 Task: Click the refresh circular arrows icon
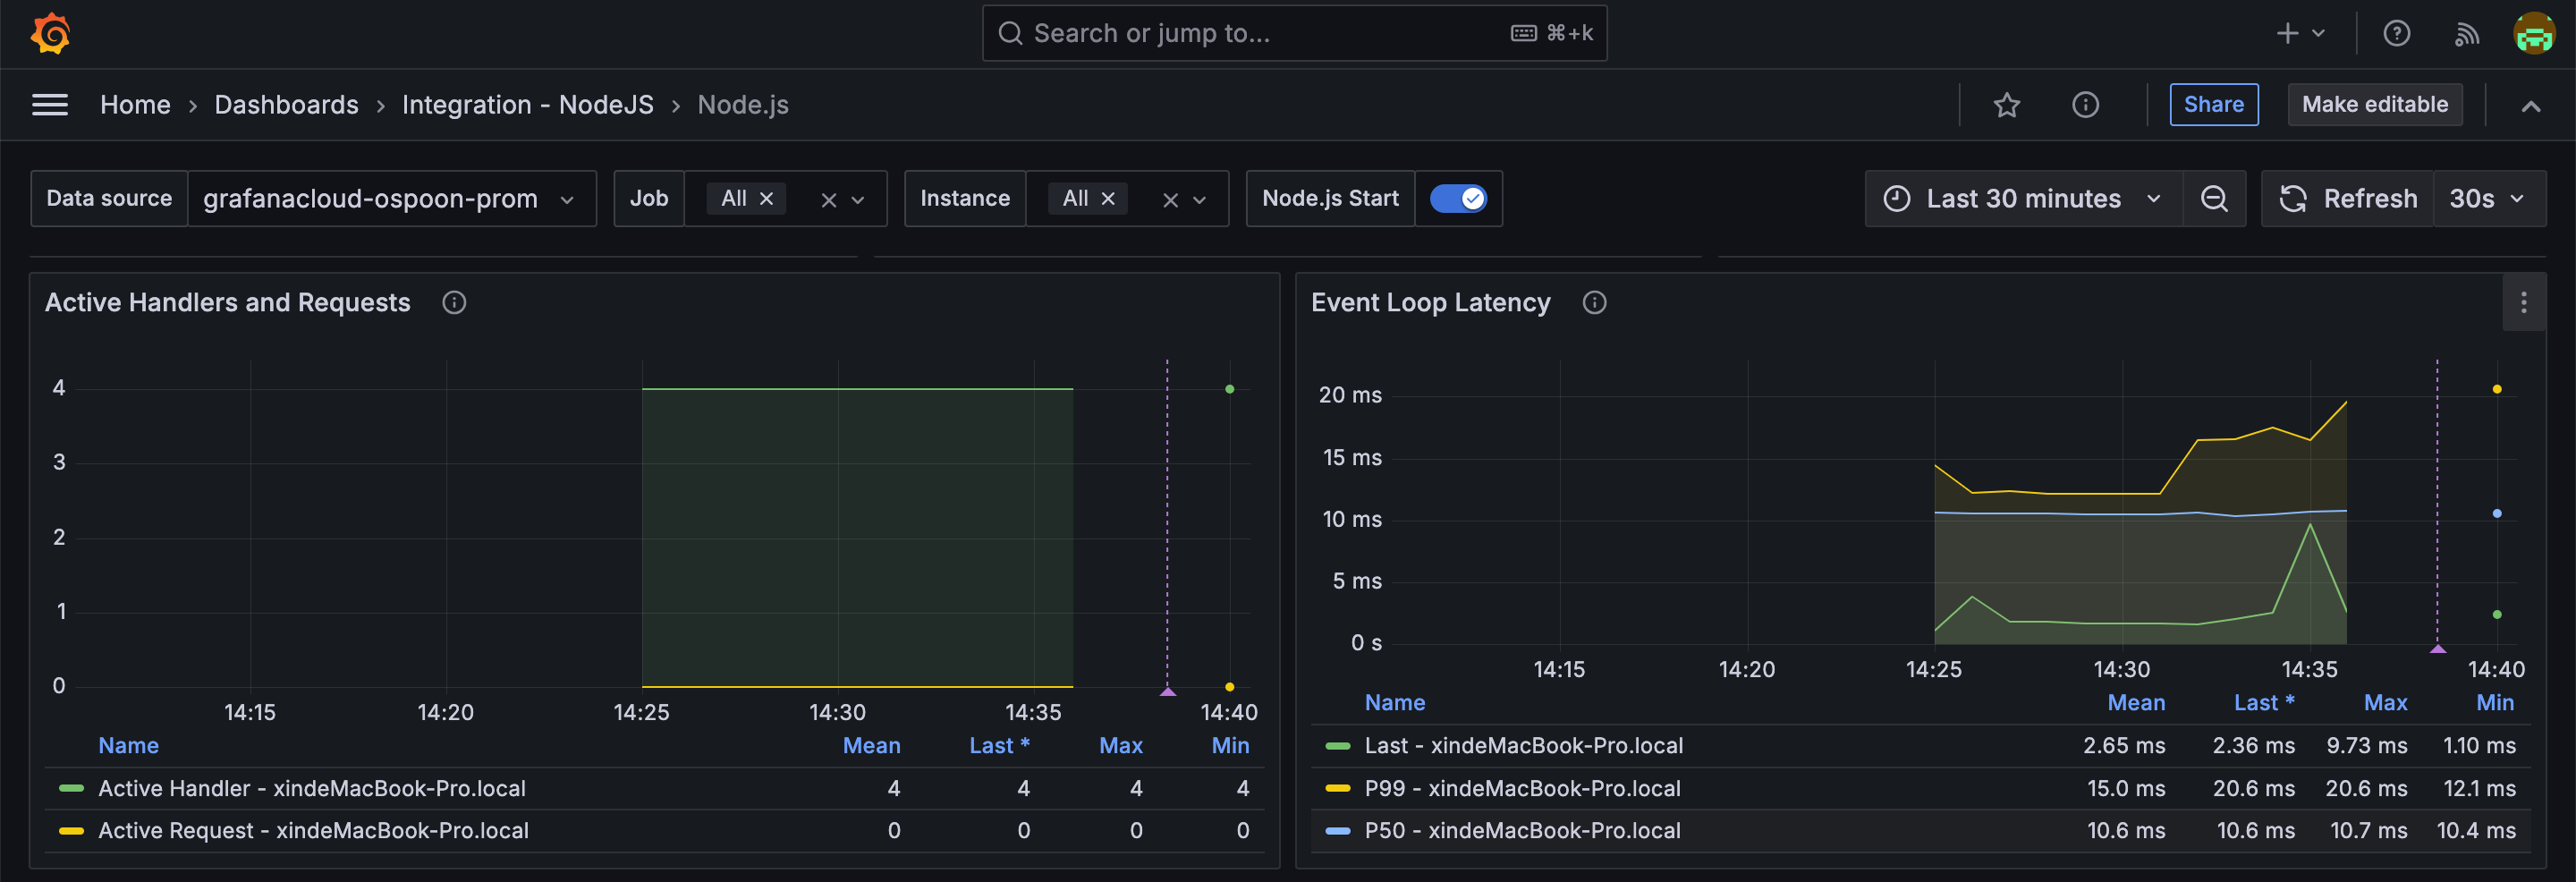(x=2293, y=198)
